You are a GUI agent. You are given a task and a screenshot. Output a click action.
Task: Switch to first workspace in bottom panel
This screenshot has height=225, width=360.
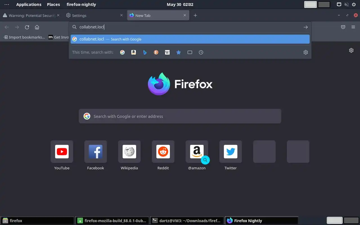(x=335, y=220)
